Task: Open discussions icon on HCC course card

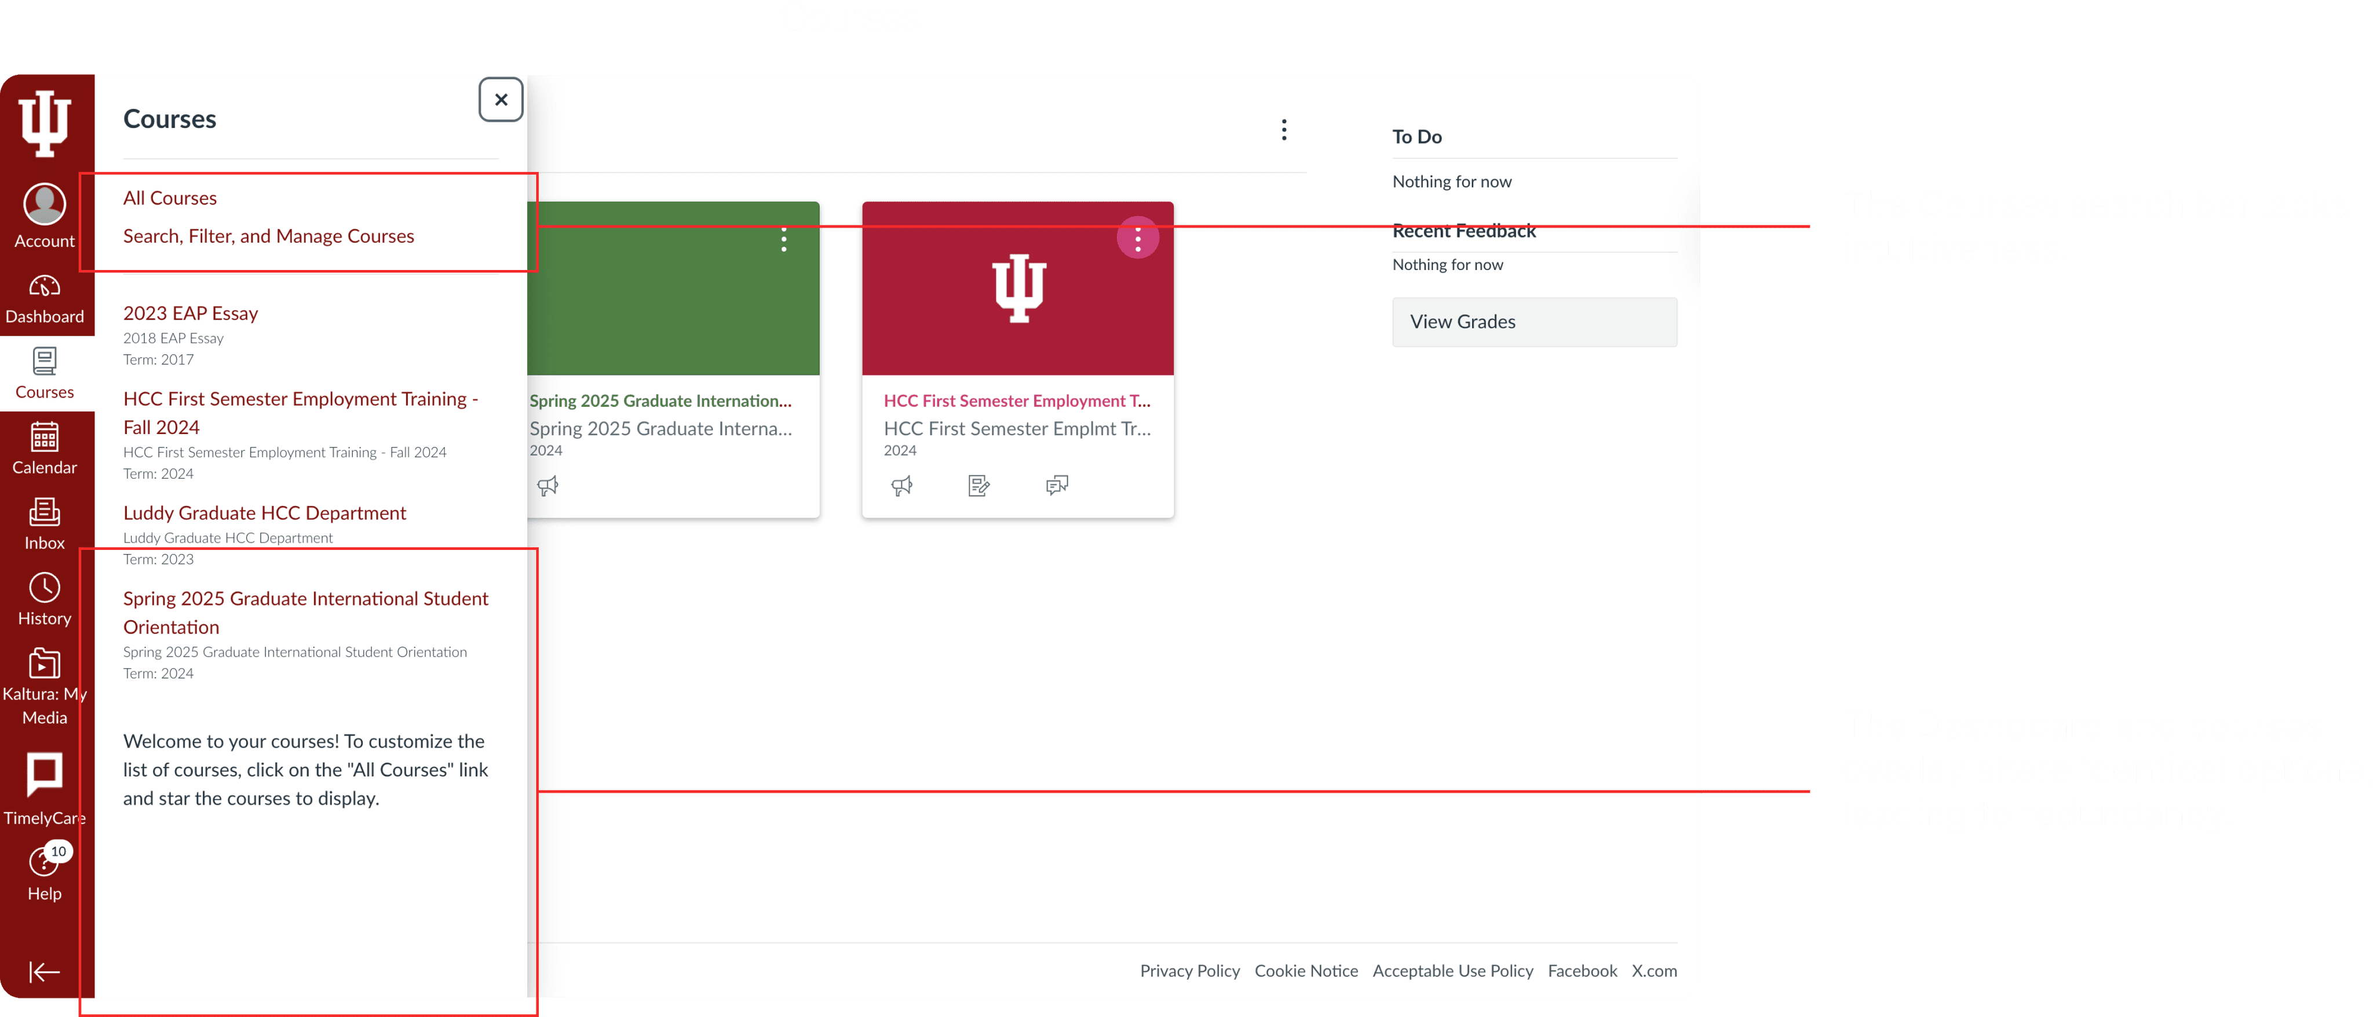Action: [x=1057, y=486]
